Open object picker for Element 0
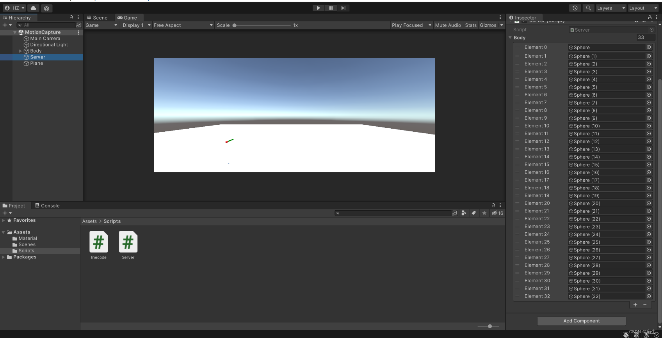Viewport: 662px width, 338px height. coord(649,47)
